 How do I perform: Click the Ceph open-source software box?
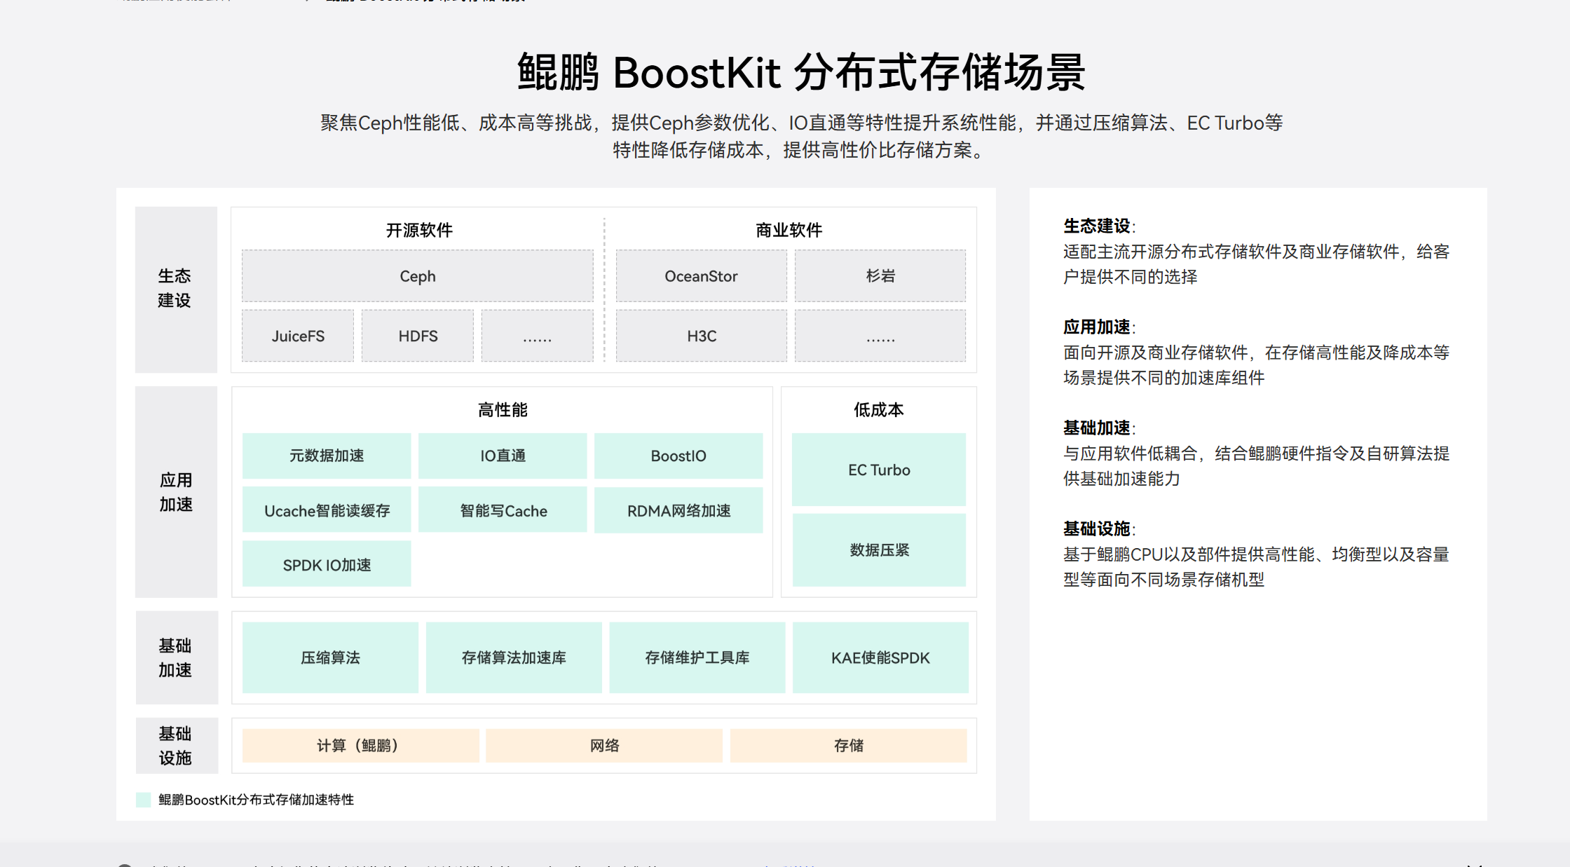click(417, 276)
